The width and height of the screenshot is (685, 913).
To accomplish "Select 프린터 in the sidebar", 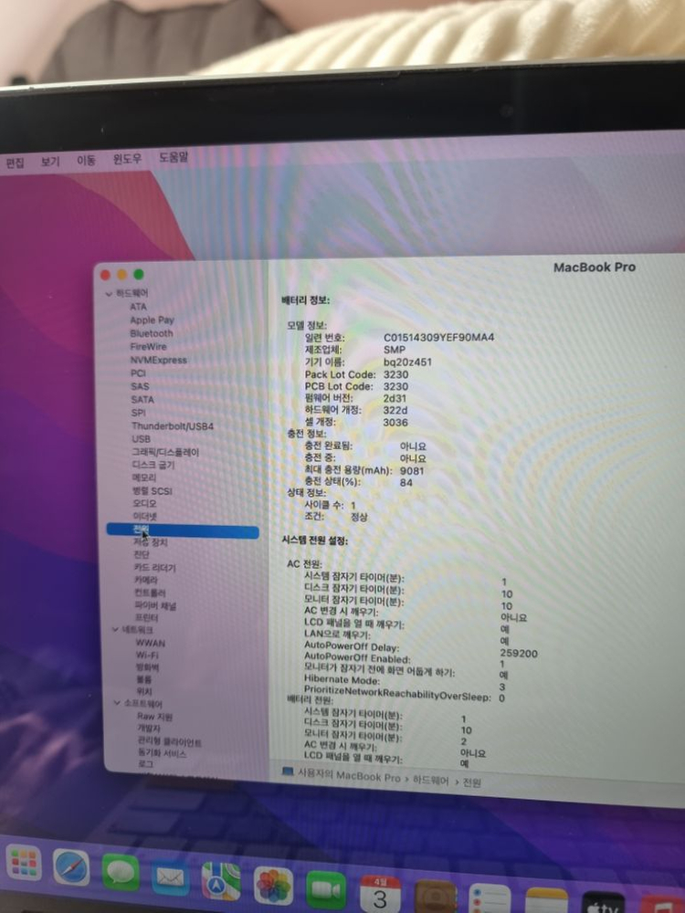I will pos(146,618).
